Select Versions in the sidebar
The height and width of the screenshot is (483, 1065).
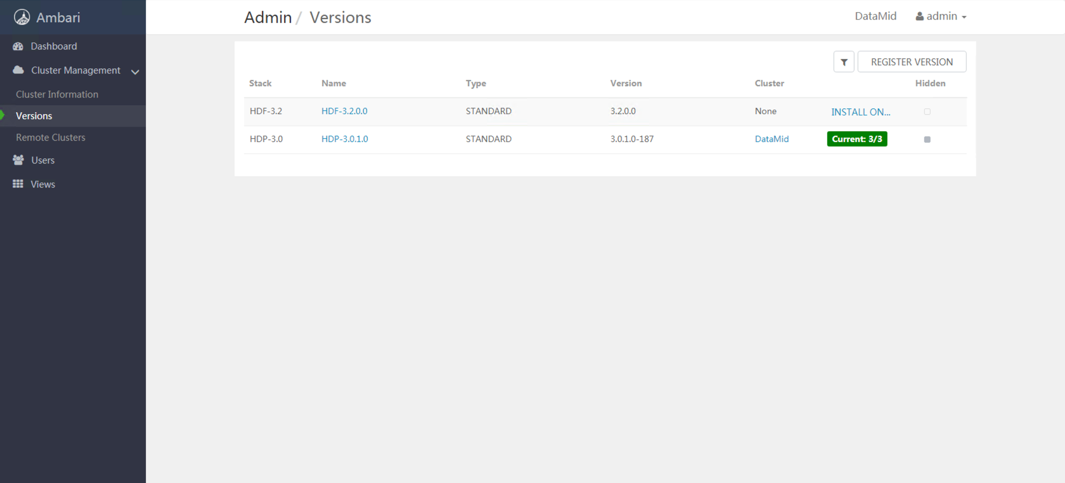pos(34,116)
